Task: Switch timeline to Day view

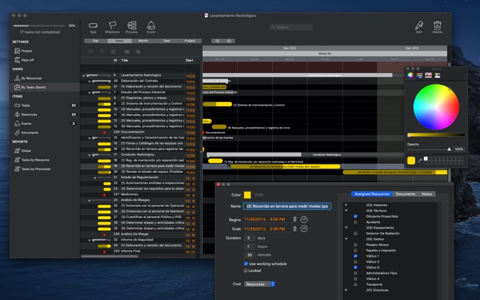Action: [95, 41]
